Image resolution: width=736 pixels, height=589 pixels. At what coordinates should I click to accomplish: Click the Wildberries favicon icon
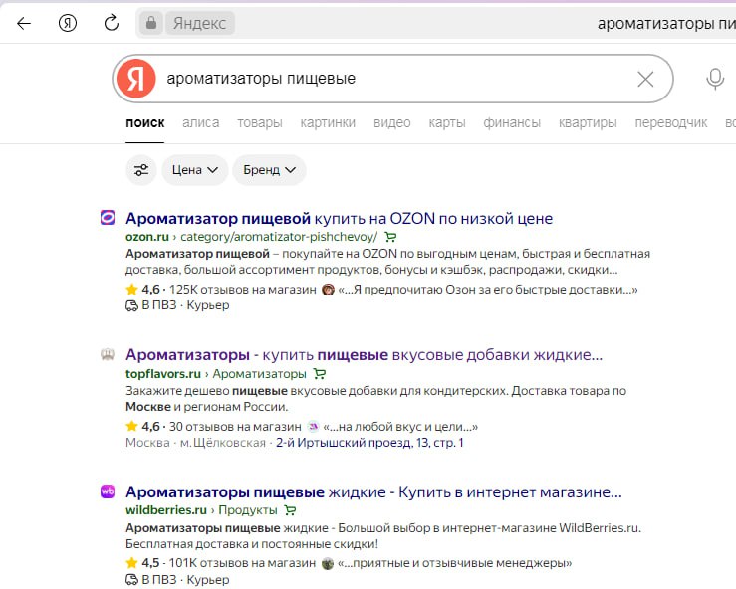point(108,491)
